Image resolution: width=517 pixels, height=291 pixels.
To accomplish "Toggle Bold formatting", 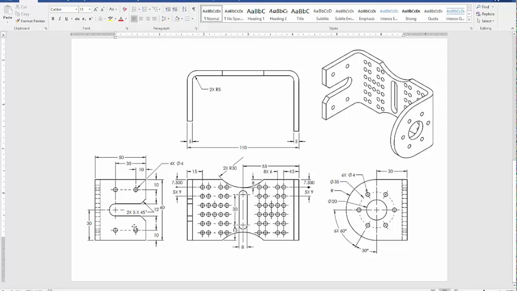I will [53, 19].
